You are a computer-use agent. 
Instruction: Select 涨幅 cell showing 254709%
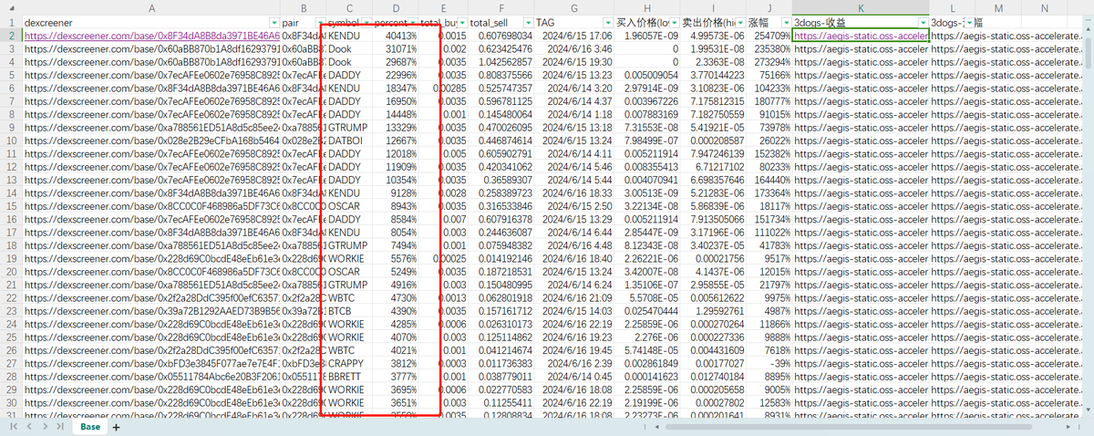click(x=769, y=36)
